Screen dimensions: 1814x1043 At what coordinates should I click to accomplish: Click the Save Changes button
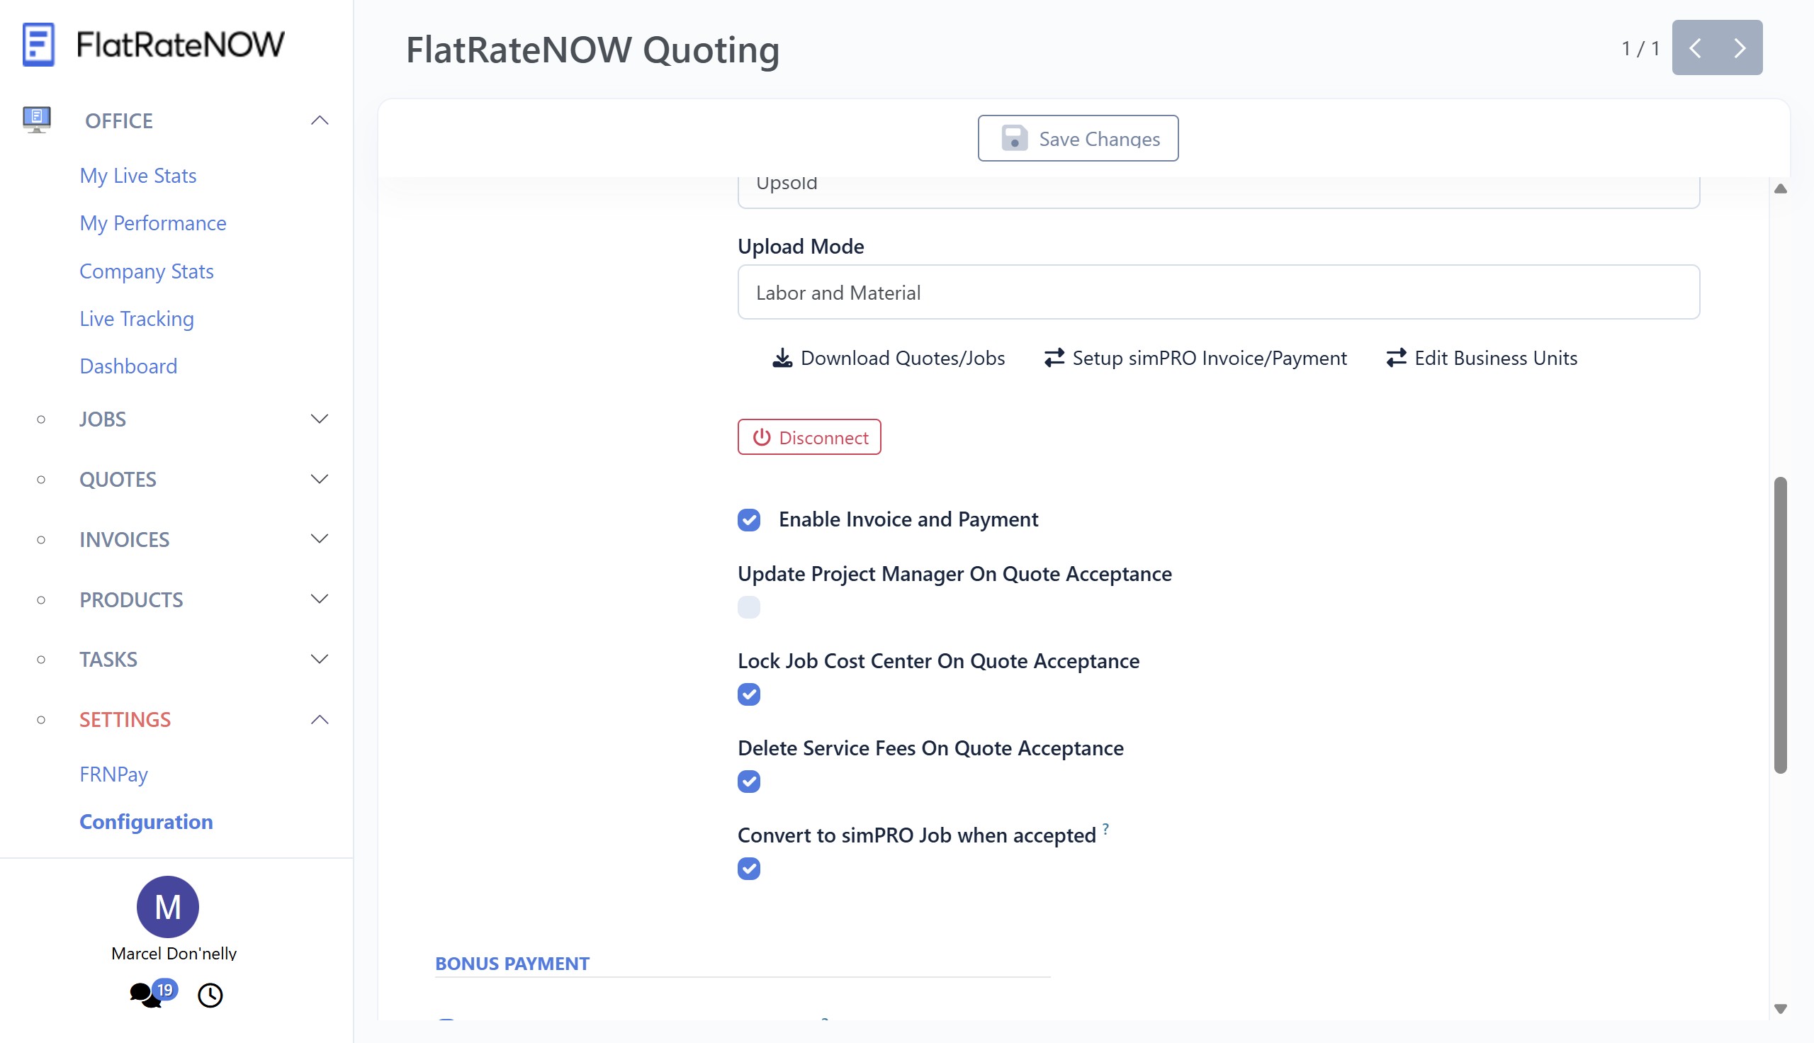(x=1077, y=138)
